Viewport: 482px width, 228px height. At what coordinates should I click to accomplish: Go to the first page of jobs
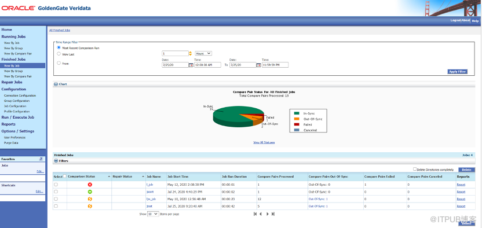[255, 214]
